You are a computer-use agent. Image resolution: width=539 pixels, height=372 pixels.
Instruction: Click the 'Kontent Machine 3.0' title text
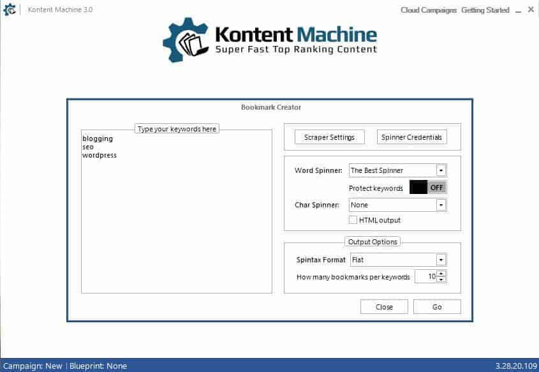point(60,10)
